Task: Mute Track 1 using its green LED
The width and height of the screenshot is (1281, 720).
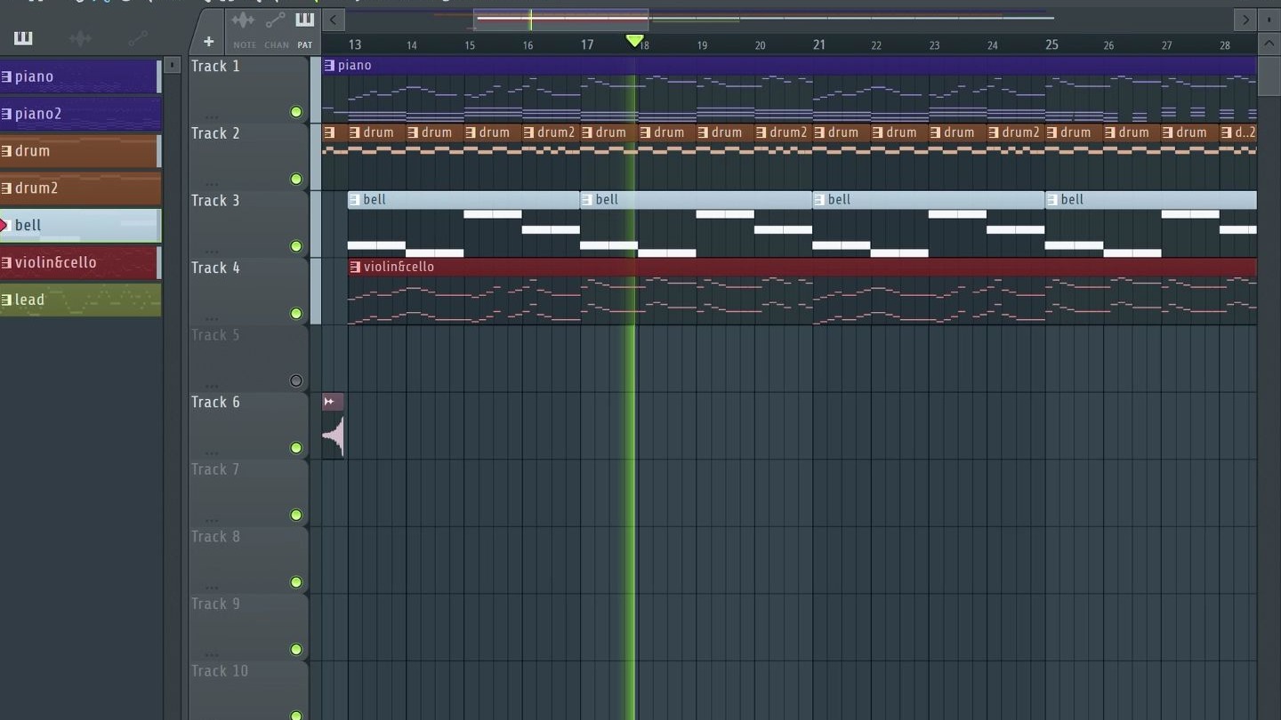Action: point(296,112)
